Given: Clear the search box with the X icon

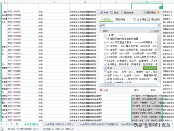Looking at the screenshot, I should 159,25.
